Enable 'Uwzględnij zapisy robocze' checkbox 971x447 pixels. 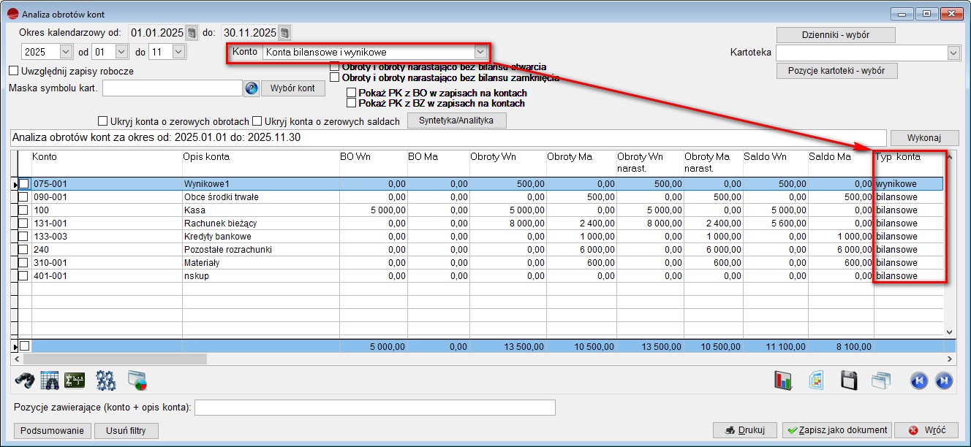(x=13, y=72)
